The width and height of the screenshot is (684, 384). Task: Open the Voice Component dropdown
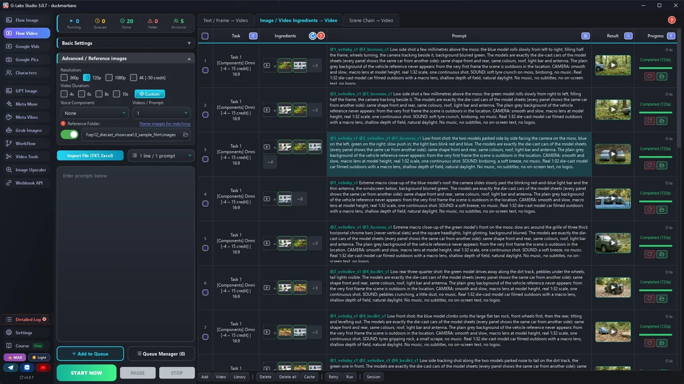pos(94,113)
